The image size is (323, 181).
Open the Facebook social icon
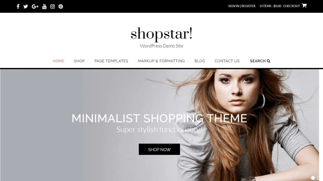click(18, 6)
